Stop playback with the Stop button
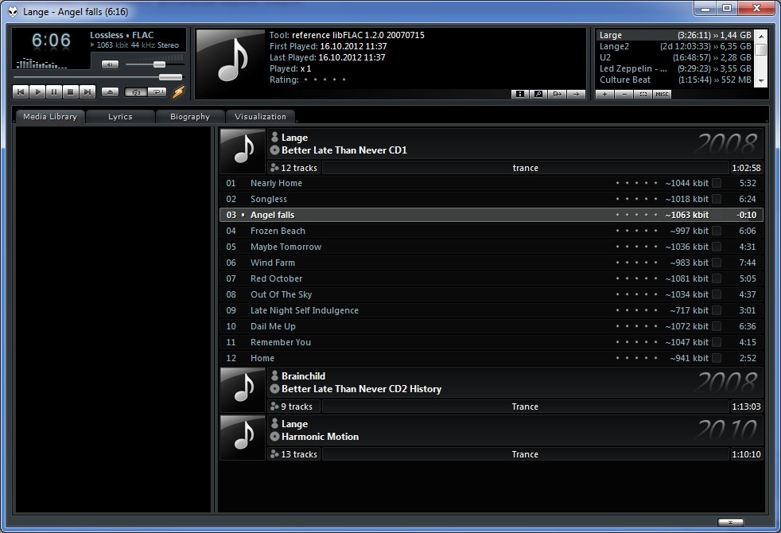 [71, 91]
